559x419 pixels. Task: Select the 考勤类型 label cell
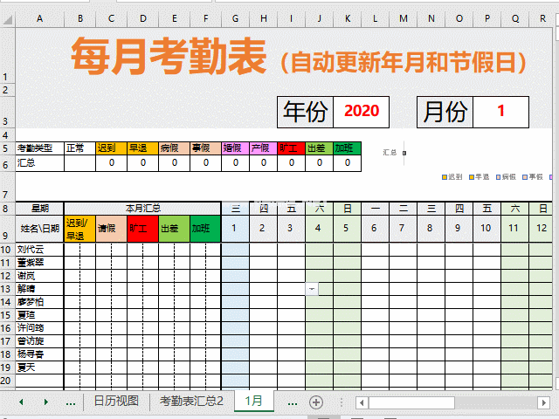[39, 148]
